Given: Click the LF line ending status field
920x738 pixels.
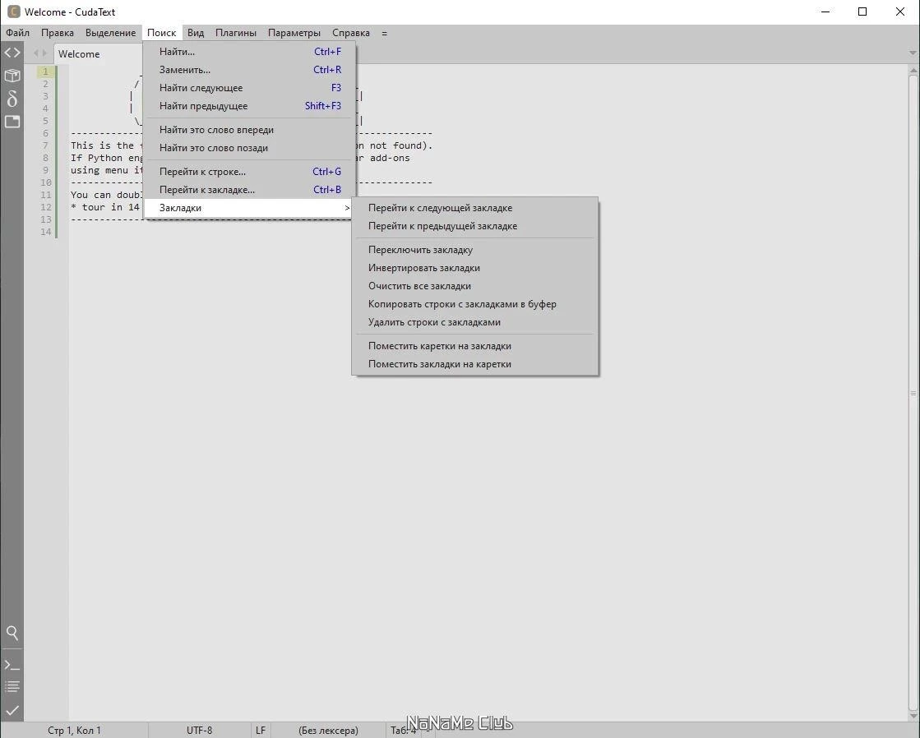Looking at the screenshot, I should click(261, 731).
